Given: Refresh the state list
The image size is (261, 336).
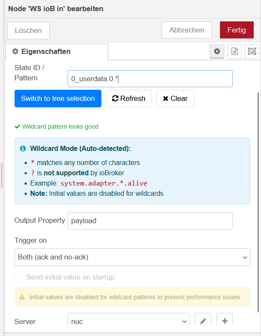Looking at the screenshot, I should (x=129, y=98).
